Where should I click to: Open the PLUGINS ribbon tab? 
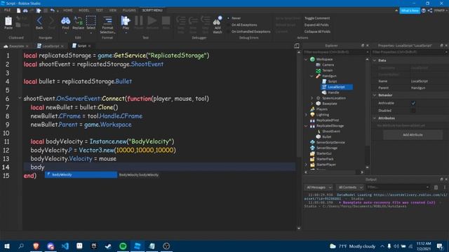(129, 10)
